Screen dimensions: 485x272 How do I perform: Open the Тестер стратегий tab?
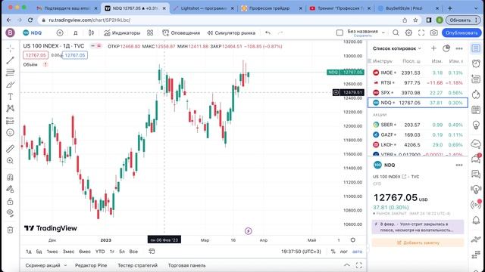[137, 265]
